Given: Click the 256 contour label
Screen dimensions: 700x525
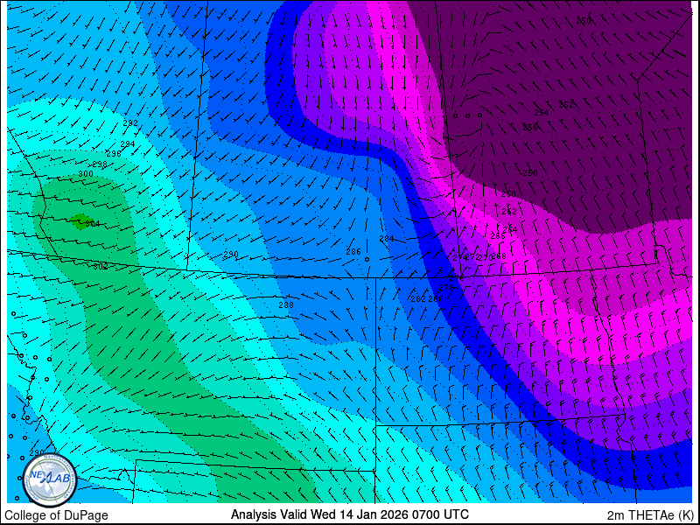Looking at the screenshot, I should [x=530, y=127].
